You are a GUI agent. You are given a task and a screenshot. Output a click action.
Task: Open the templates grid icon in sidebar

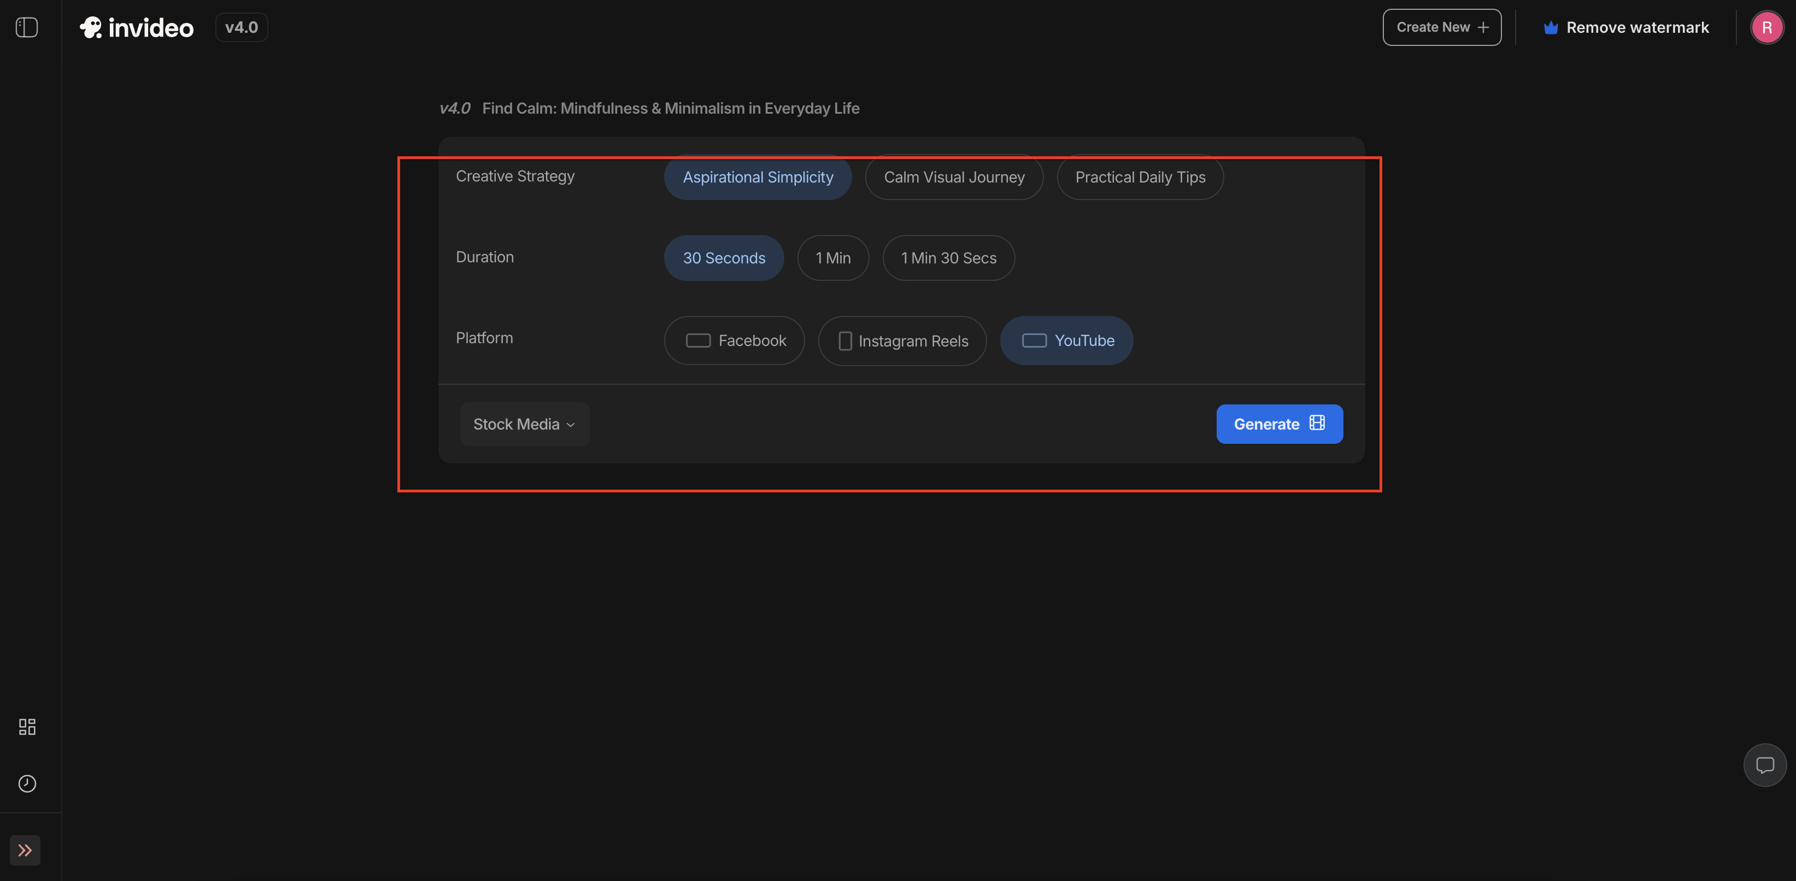27,726
